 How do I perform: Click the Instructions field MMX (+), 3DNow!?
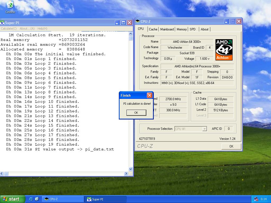(197, 83)
